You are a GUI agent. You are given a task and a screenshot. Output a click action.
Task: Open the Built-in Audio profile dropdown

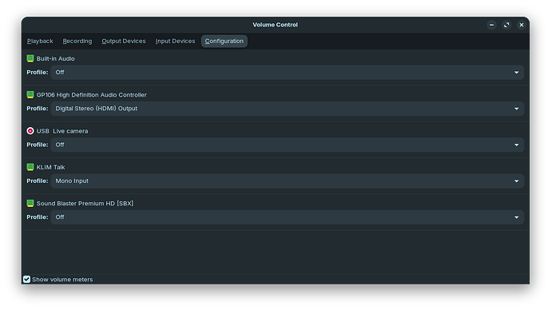[x=287, y=73]
